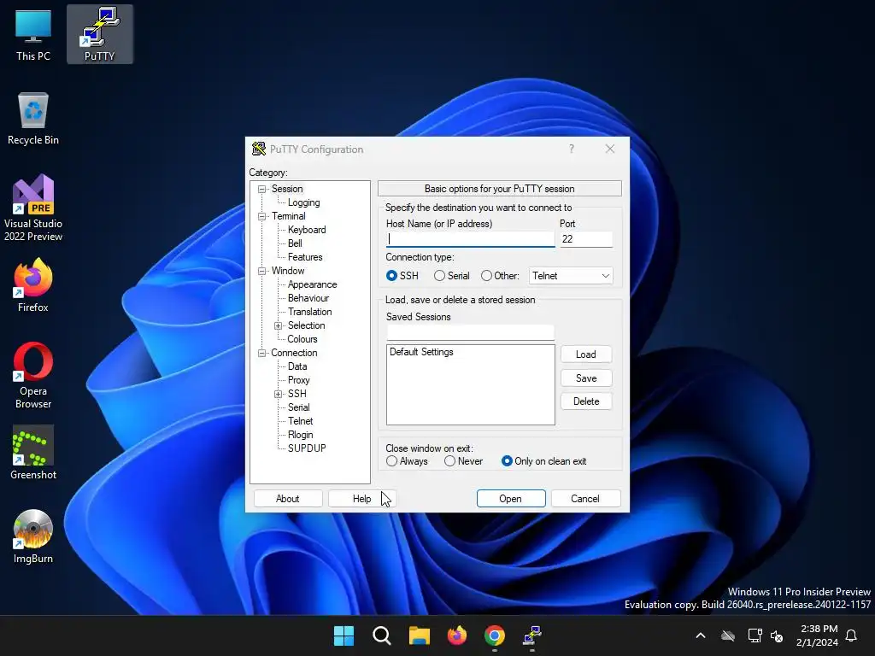The height and width of the screenshot is (656, 875).
Task: Select the ImgBurn desktop shortcut
Action: click(x=33, y=536)
